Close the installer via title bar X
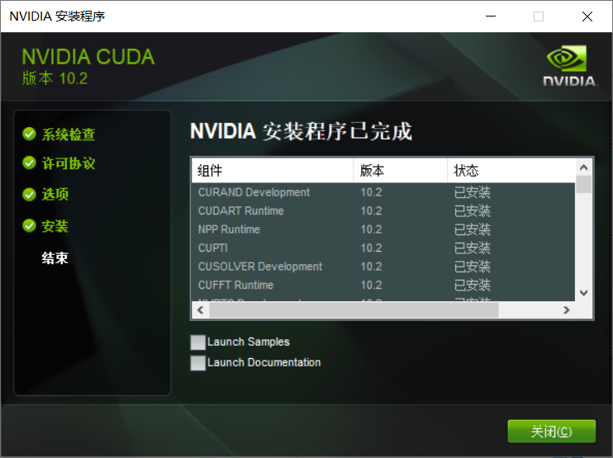The height and width of the screenshot is (458, 613). tap(587, 17)
